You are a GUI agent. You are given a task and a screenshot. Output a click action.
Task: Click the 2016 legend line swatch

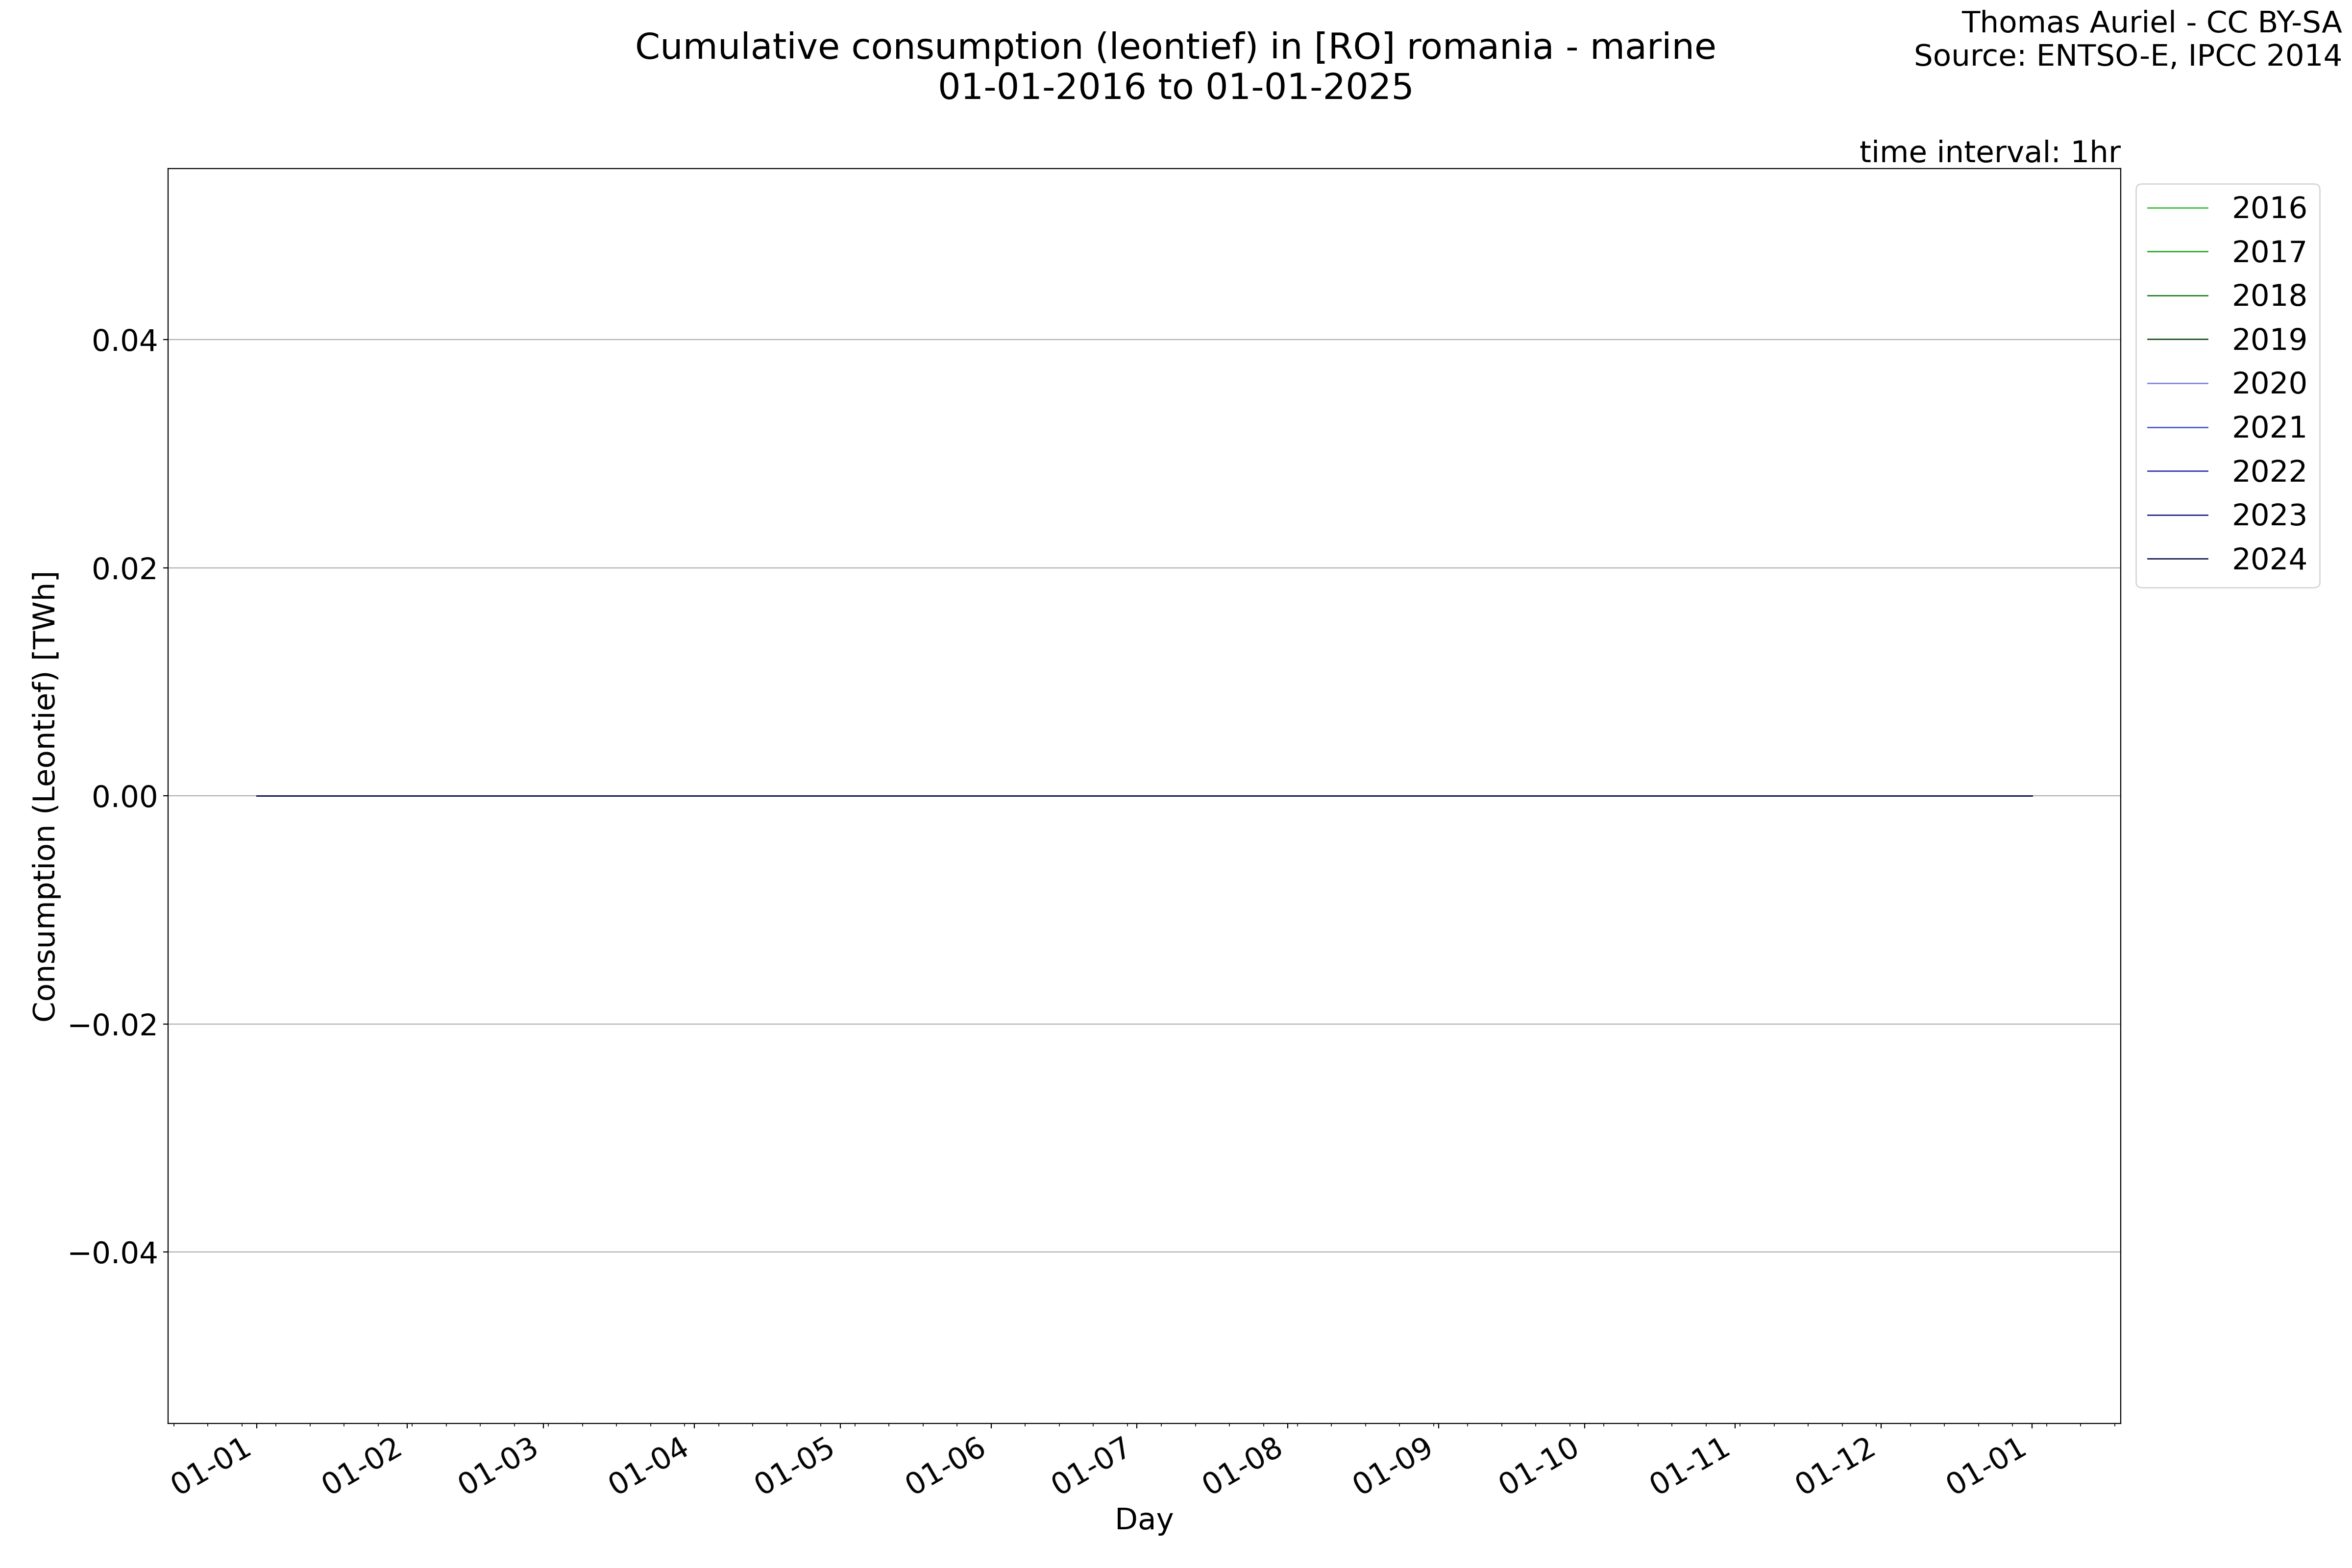point(2177,208)
